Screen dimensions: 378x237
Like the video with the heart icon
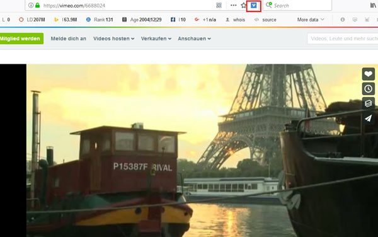pyautogui.click(x=368, y=74)
